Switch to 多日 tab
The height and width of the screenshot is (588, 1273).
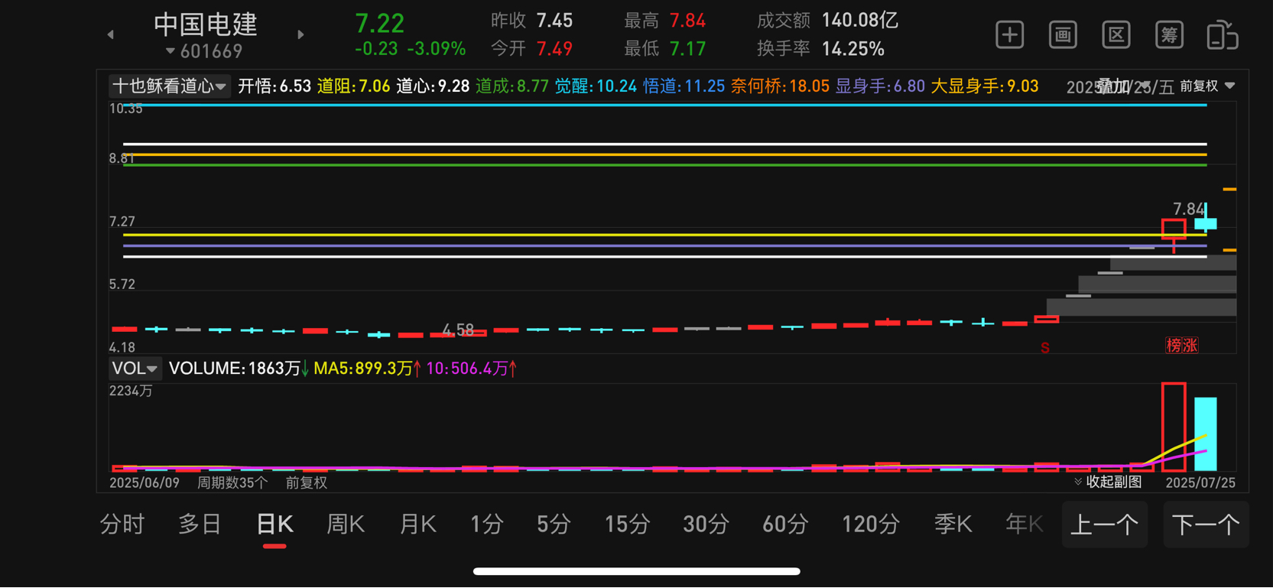200,525
